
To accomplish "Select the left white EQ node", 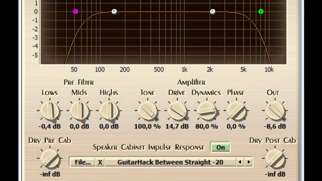I will 114,12.
